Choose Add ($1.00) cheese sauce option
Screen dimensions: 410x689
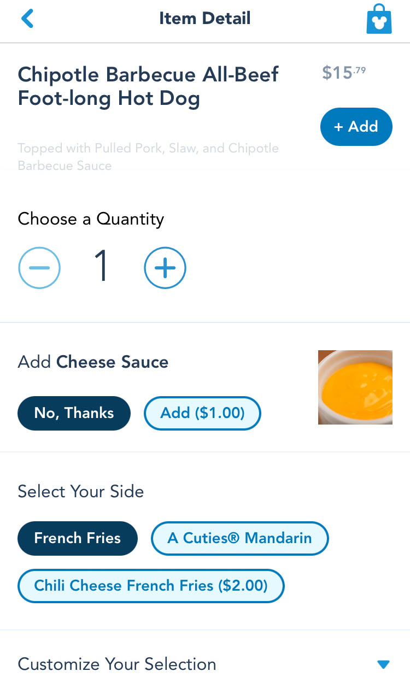[x=202, y=413]
